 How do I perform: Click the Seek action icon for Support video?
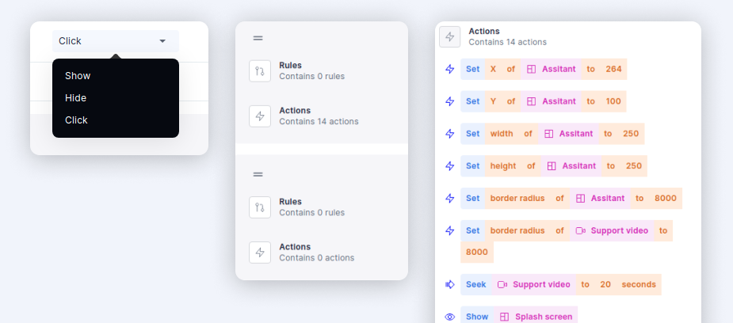click(x=450, y=285)
